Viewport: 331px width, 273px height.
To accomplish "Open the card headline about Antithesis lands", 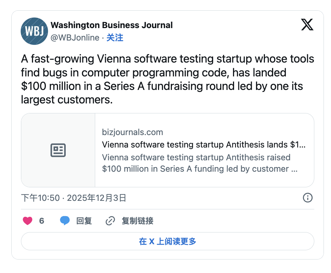I will [204, 145].
